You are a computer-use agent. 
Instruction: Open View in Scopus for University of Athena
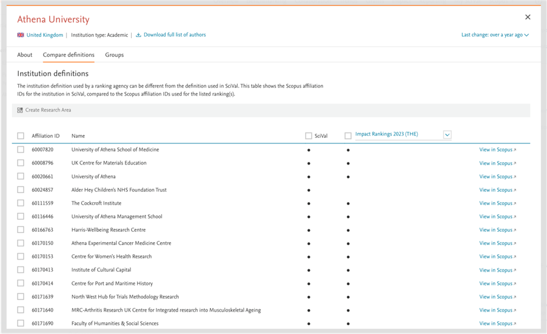tap(497, 177)
